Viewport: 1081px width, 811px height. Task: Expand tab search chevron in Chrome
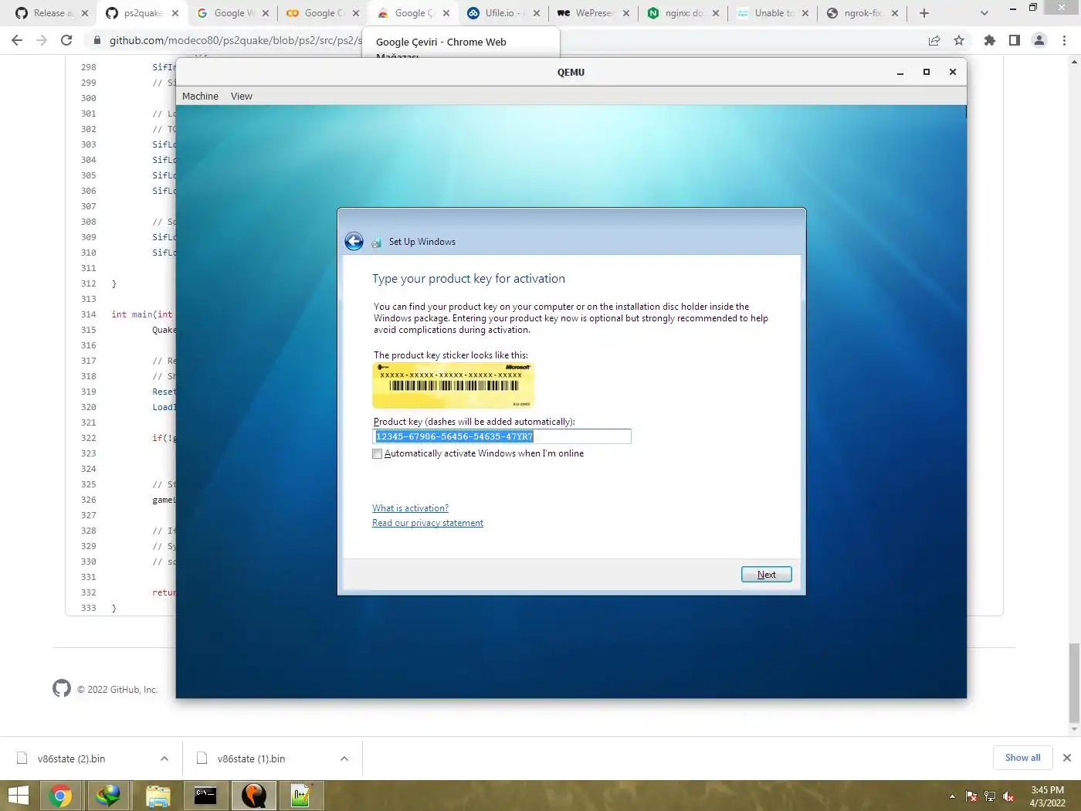(984, 13)
